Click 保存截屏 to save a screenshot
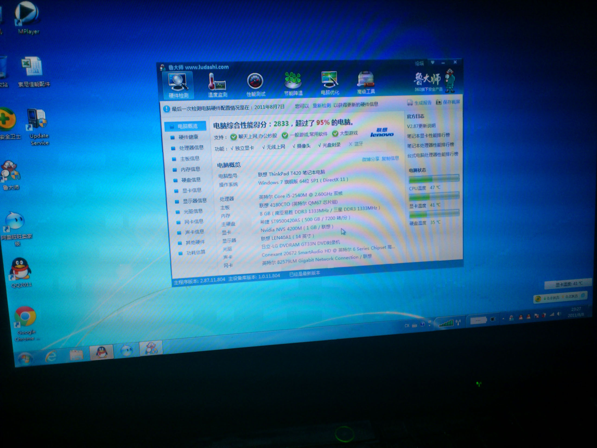Viewport: 597px width, 448px height. pos(448,102)
